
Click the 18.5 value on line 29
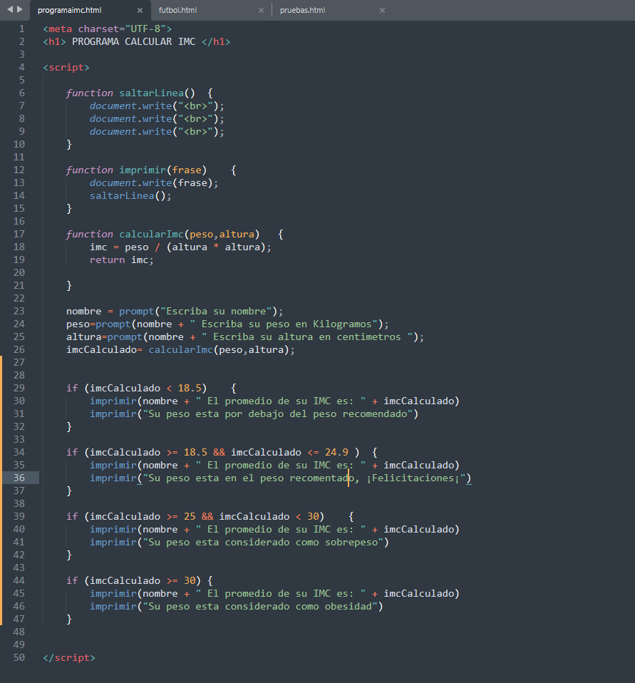click(x=190, y=388)
